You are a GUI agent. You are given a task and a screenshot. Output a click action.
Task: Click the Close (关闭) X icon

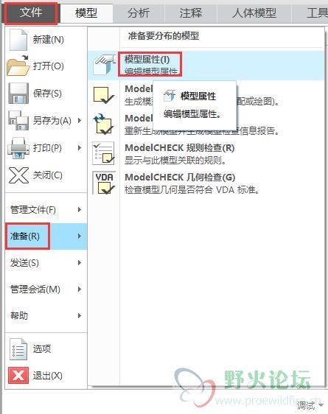[x=18, y=175]
